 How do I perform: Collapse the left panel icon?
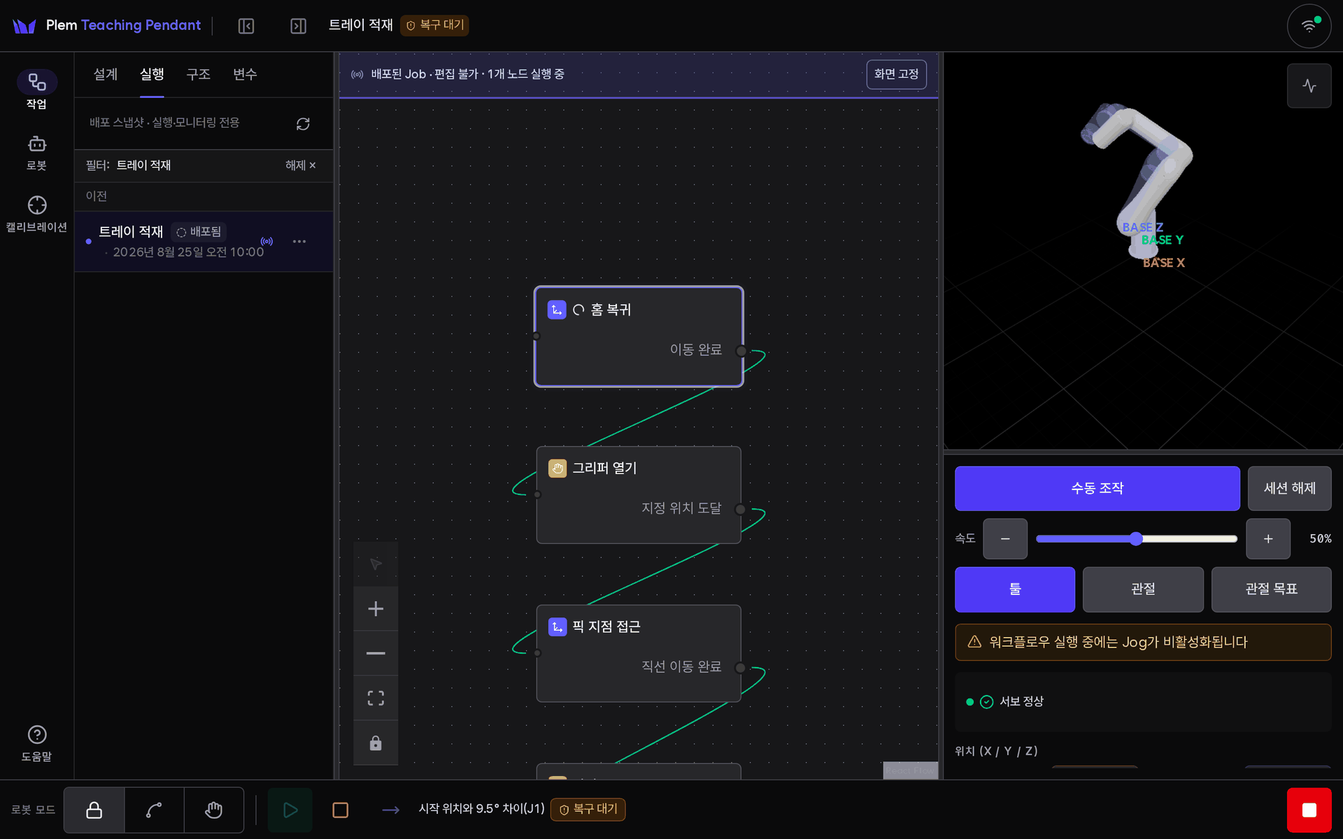(246, 26)
